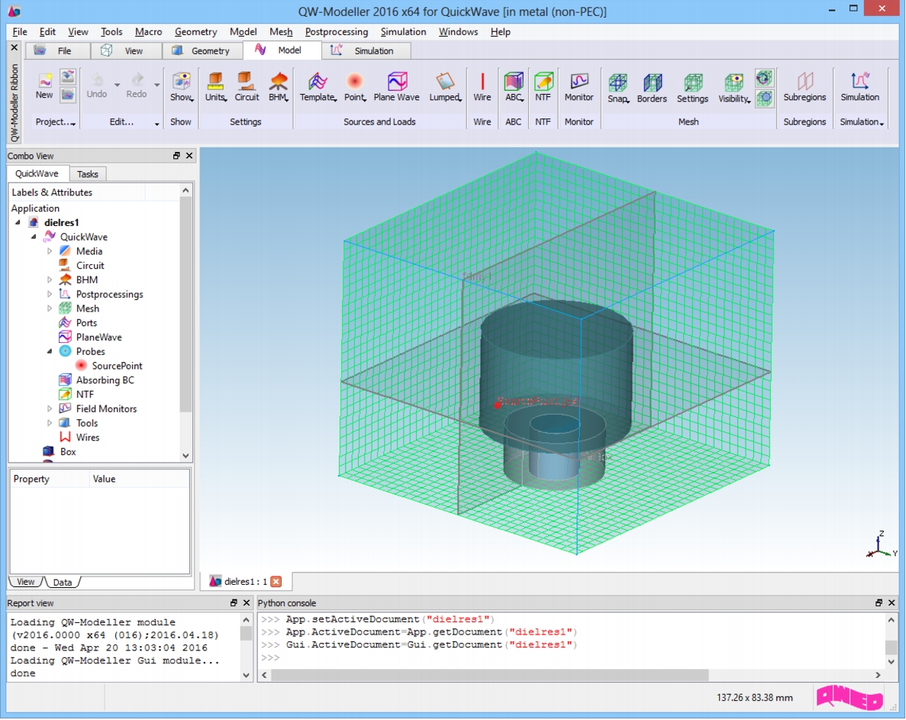Expand the Edit... group dropdown arrow
The image size is (906, 720).
[156, 124]
